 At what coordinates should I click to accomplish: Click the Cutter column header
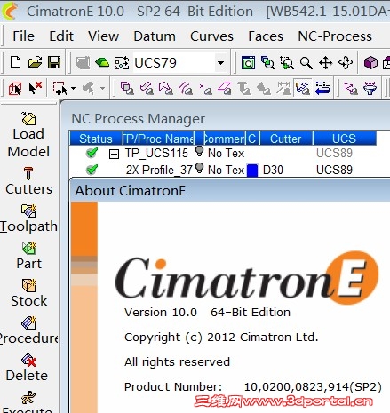pyautogui.click(x=285, y=139)
